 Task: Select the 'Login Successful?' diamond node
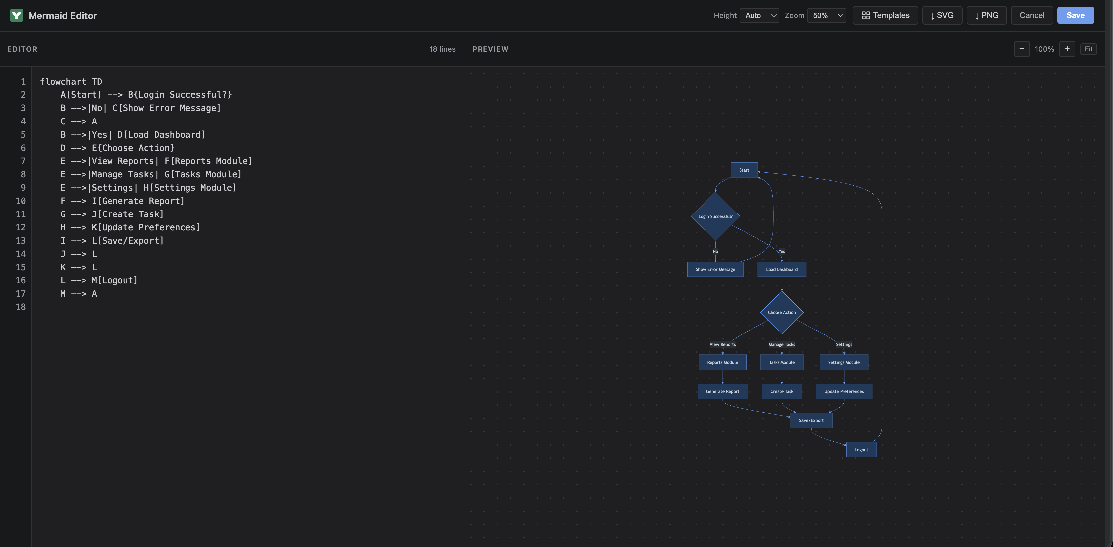[x=715, y=216]
